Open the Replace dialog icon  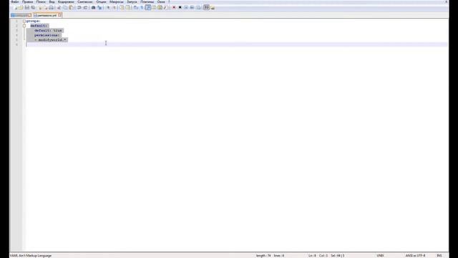(99, 8)
